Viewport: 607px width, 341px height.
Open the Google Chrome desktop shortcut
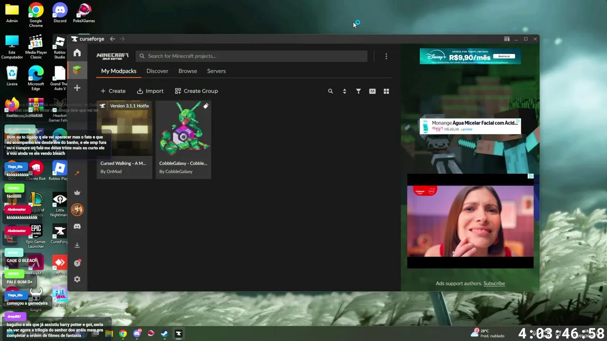(x=36, y=15)
